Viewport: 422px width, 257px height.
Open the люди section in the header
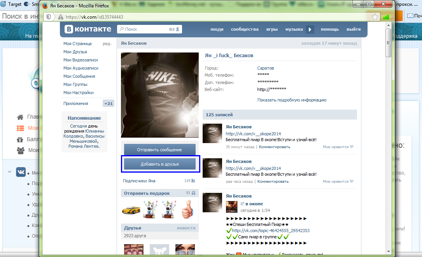pyautogui.click(x=217, y=29)
